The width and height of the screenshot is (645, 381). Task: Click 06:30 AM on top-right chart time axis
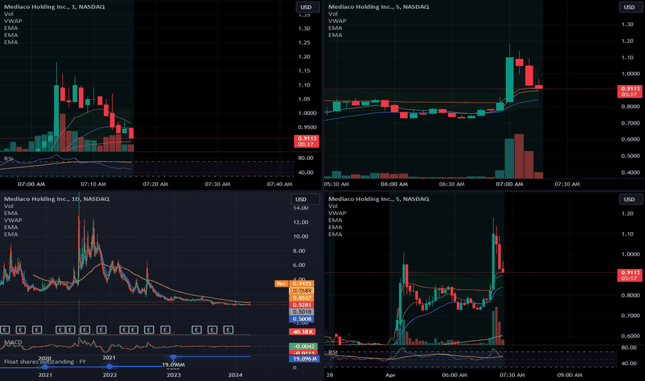point(452,184)
